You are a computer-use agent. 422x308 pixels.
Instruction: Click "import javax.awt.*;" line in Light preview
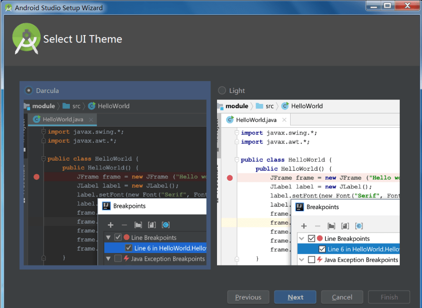pos(275,142)
